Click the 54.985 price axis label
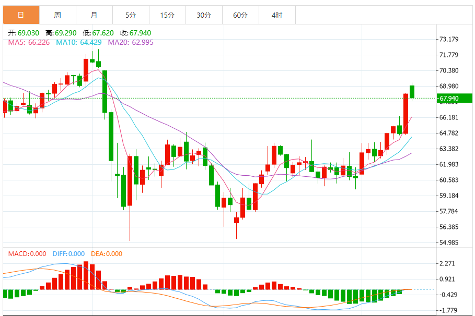475x316 pixels. (449, 242)
